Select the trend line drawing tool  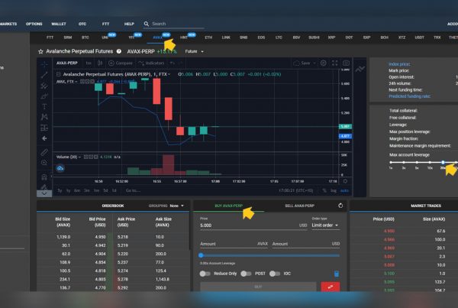point(44,75)
